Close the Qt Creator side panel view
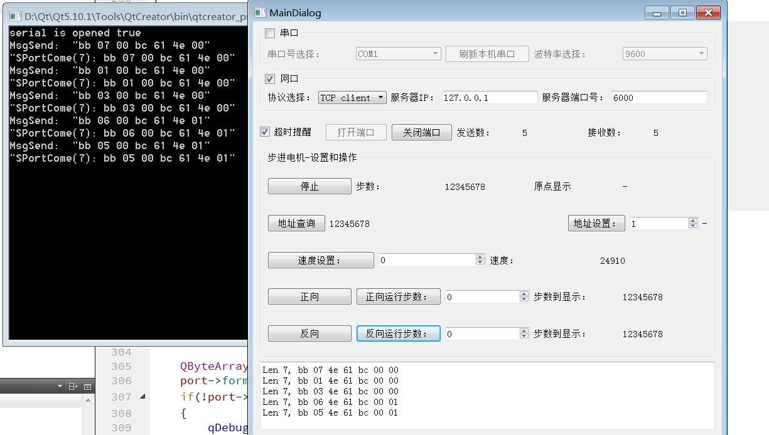 (87, 387)
